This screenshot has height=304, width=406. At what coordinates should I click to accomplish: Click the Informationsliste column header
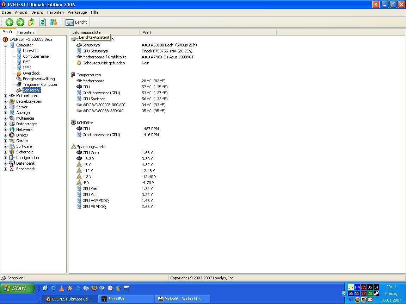point(104,32)
